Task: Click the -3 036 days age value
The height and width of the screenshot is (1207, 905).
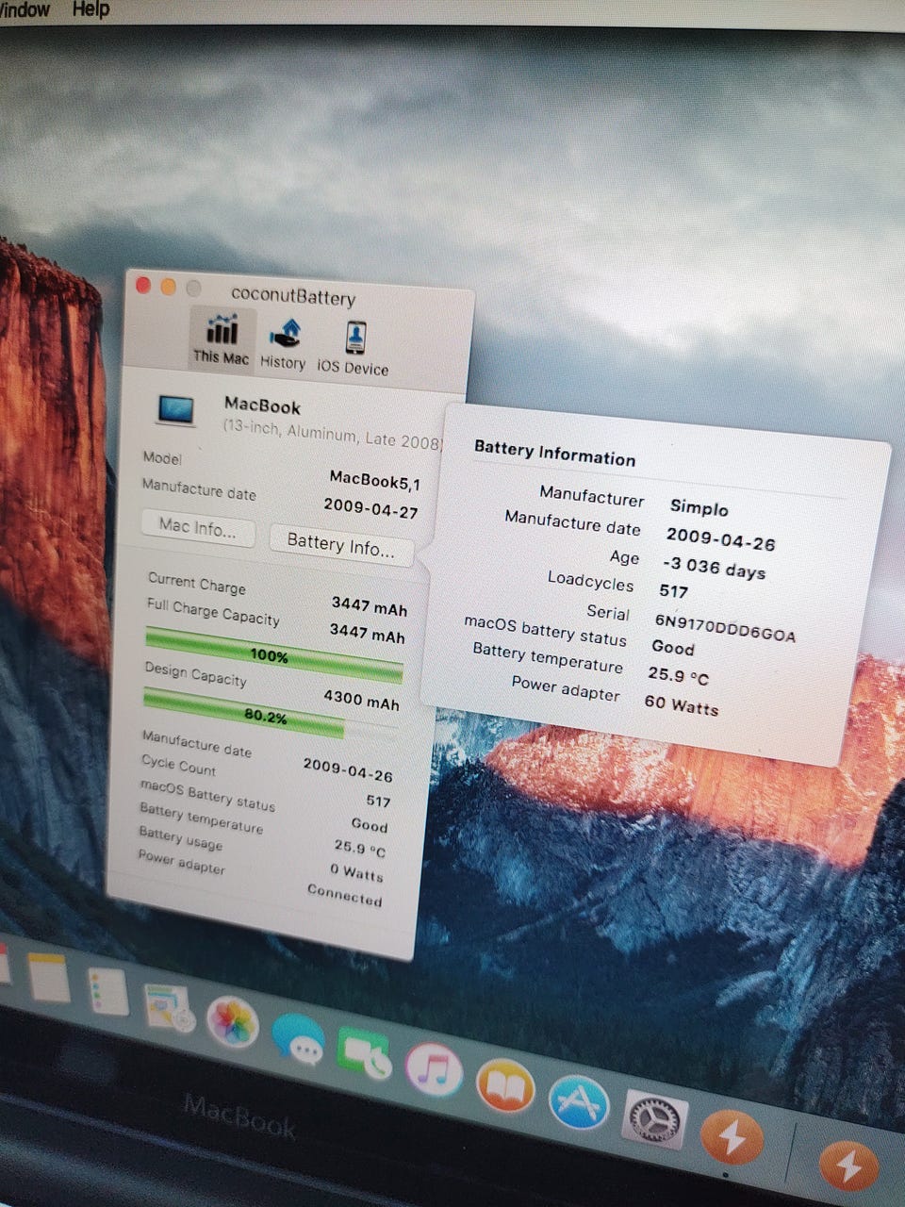Action: (x=714, y=568)
